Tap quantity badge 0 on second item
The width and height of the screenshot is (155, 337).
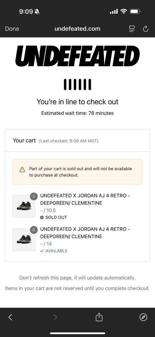point(34,230)
